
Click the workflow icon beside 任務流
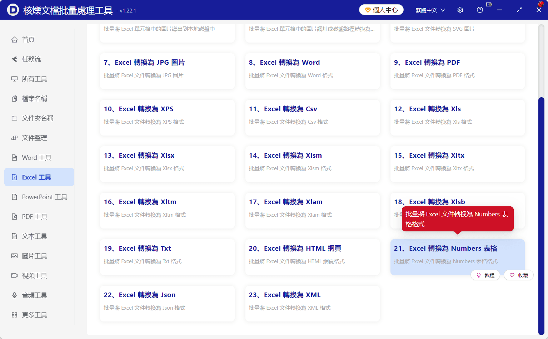tap(14, 59)
